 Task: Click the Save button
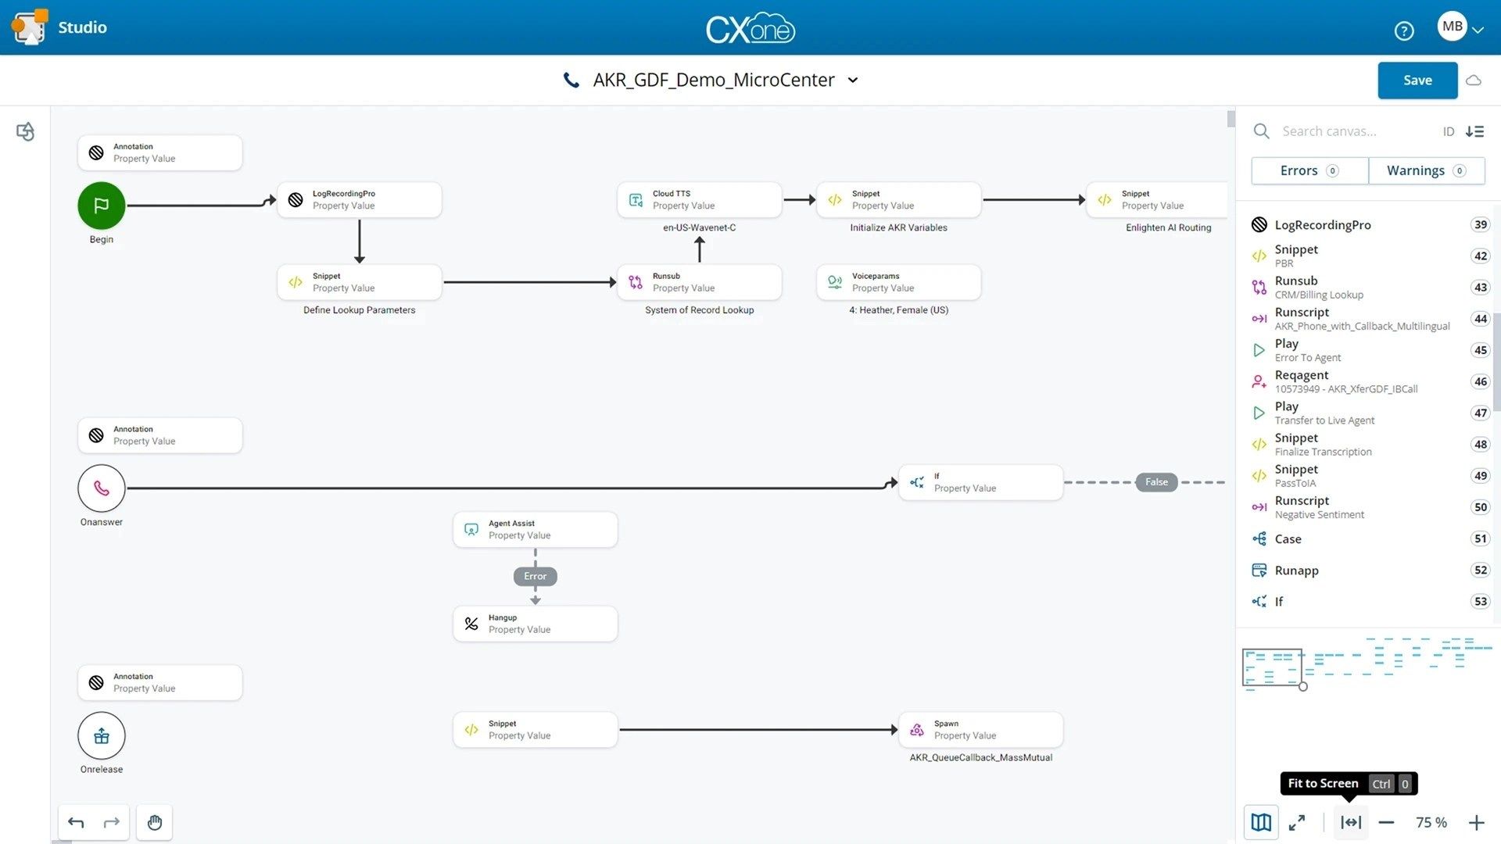point(1417,80)
